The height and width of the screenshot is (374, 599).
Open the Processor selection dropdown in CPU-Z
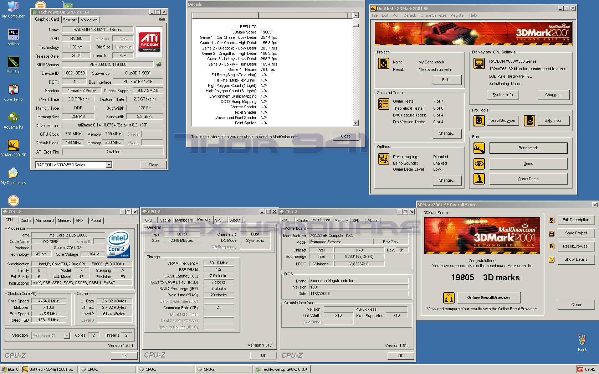click(x=67, y=335)
